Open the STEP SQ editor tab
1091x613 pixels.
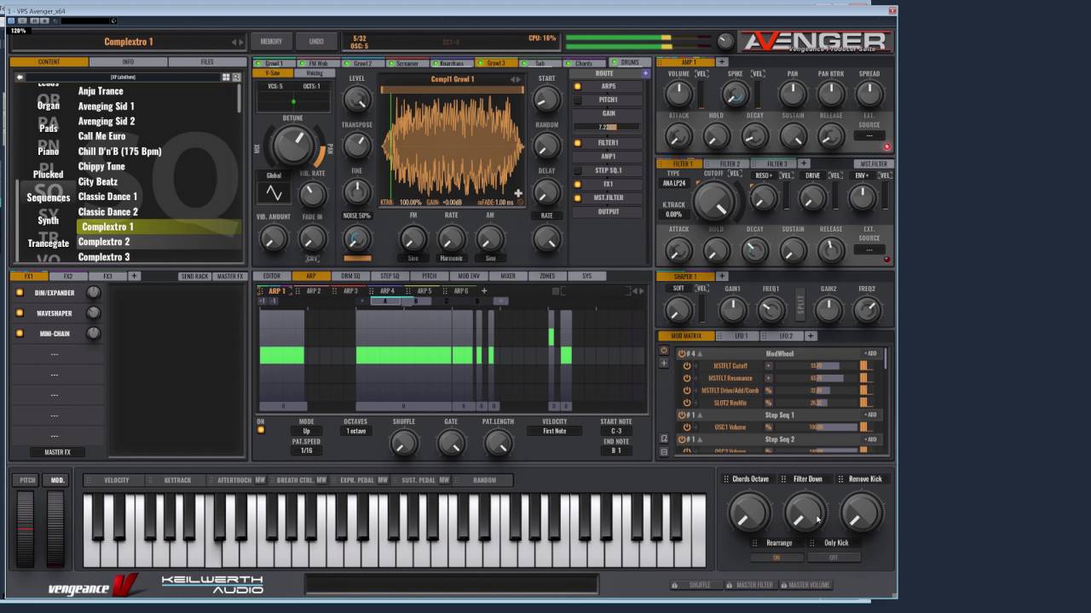tap(390, 276)
